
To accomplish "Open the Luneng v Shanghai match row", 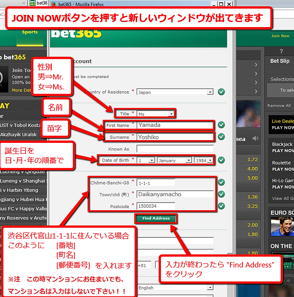I will 23,181.
